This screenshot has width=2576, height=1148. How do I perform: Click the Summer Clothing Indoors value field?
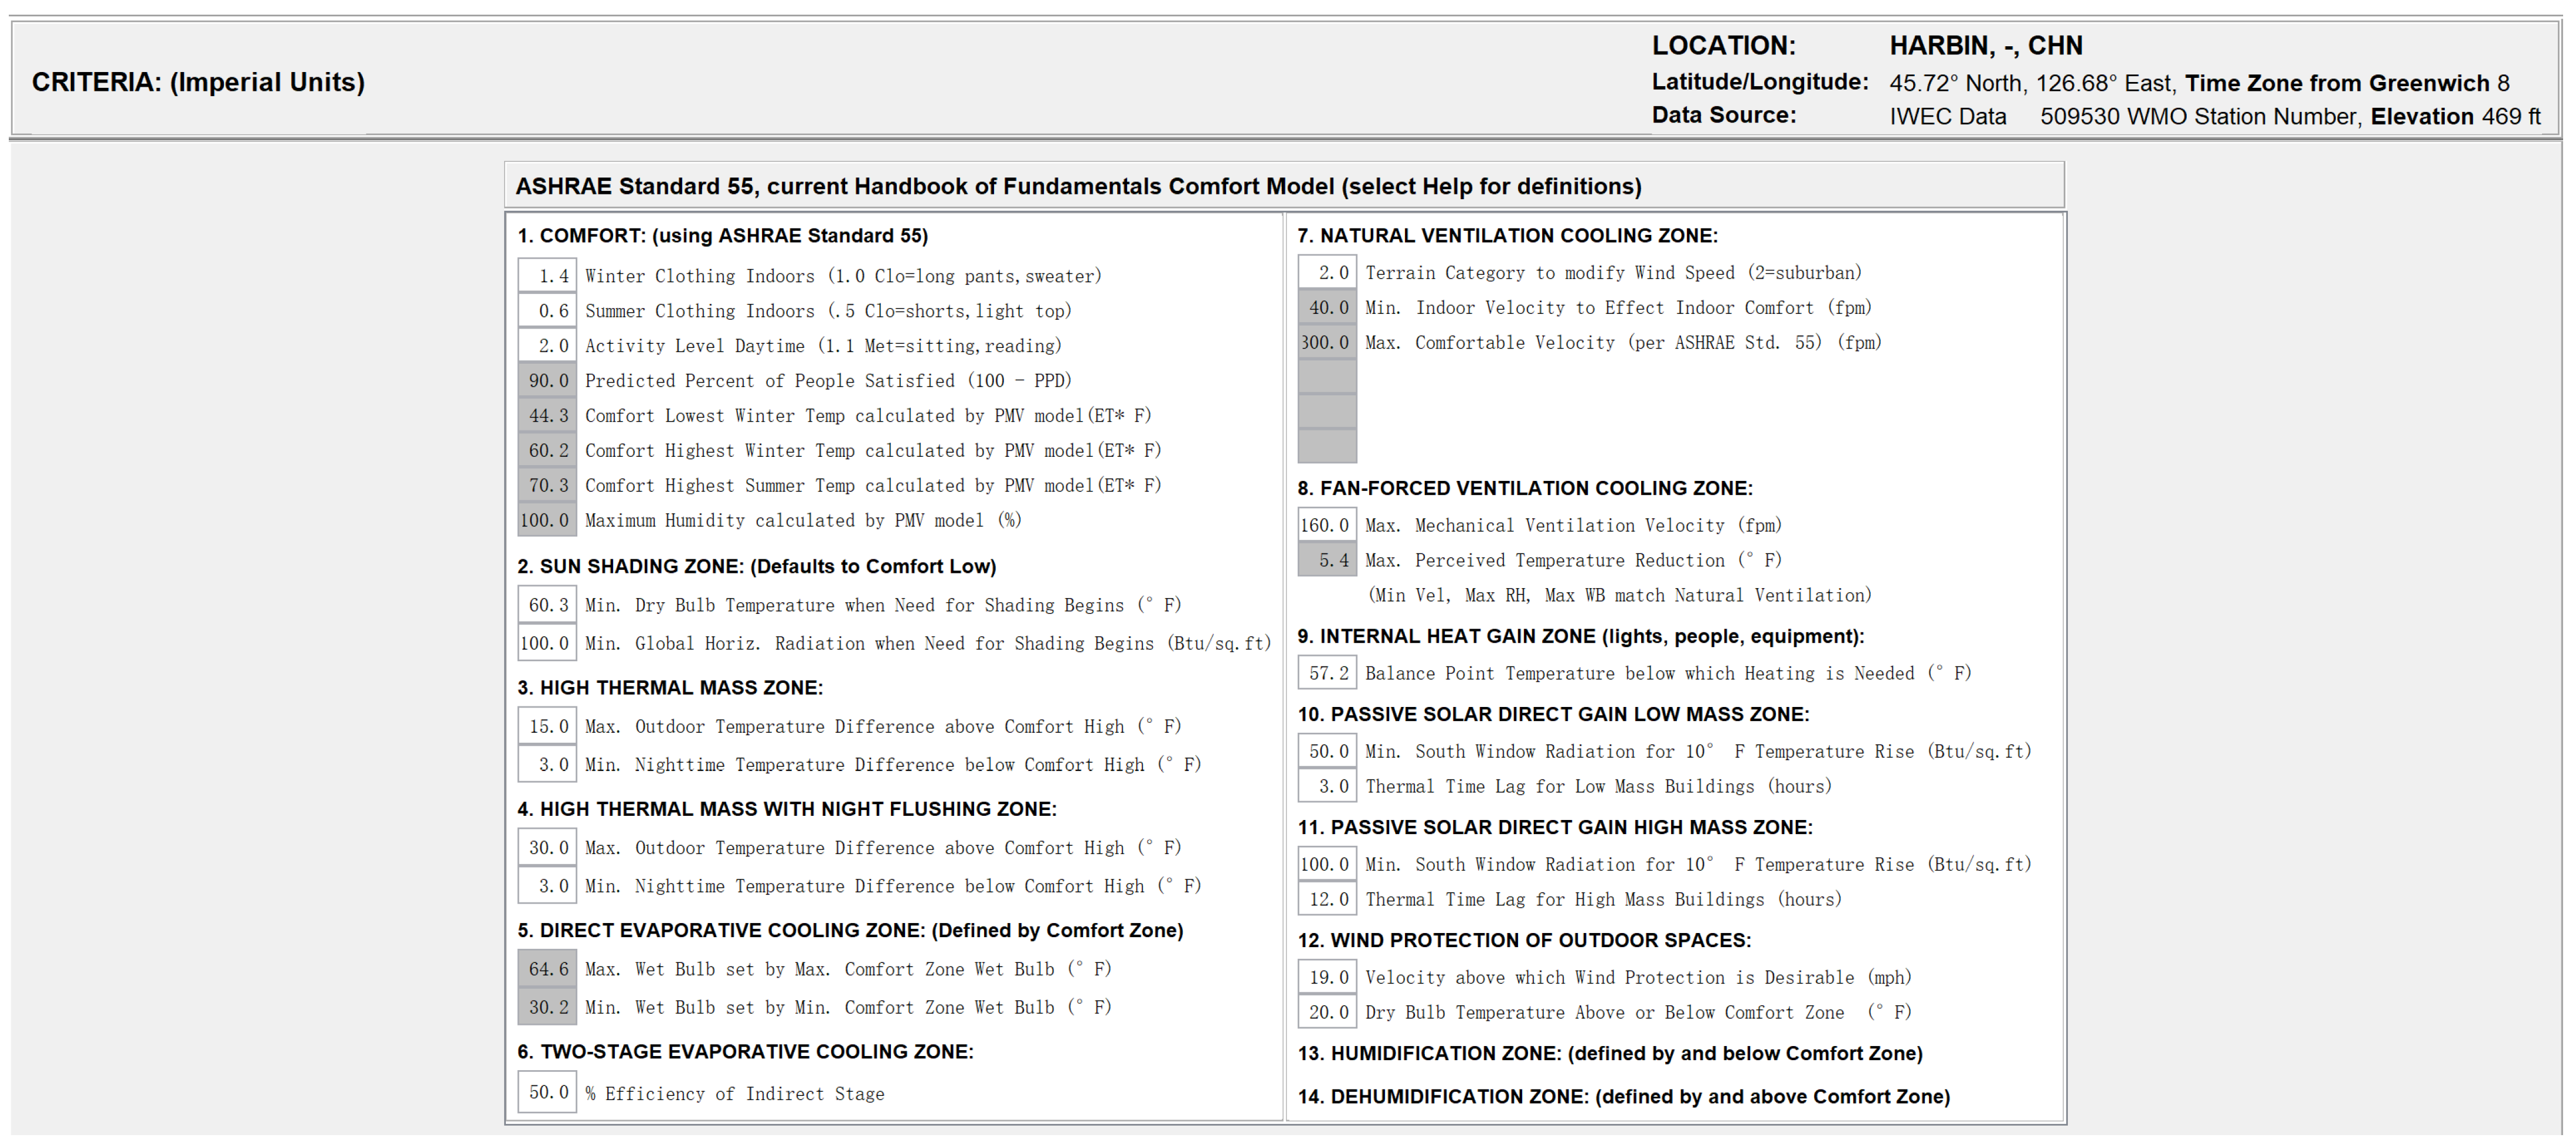547,311
